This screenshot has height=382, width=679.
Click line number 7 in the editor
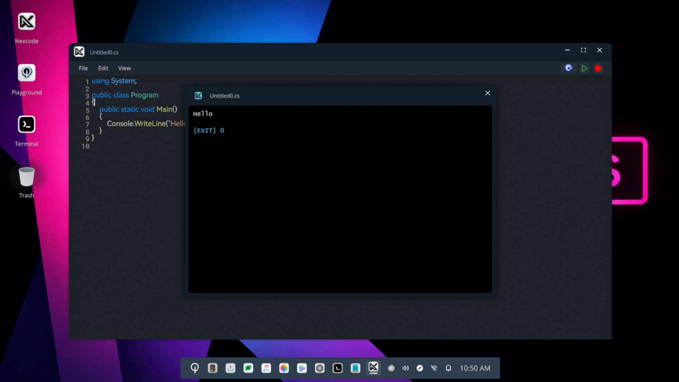point(87,125)
